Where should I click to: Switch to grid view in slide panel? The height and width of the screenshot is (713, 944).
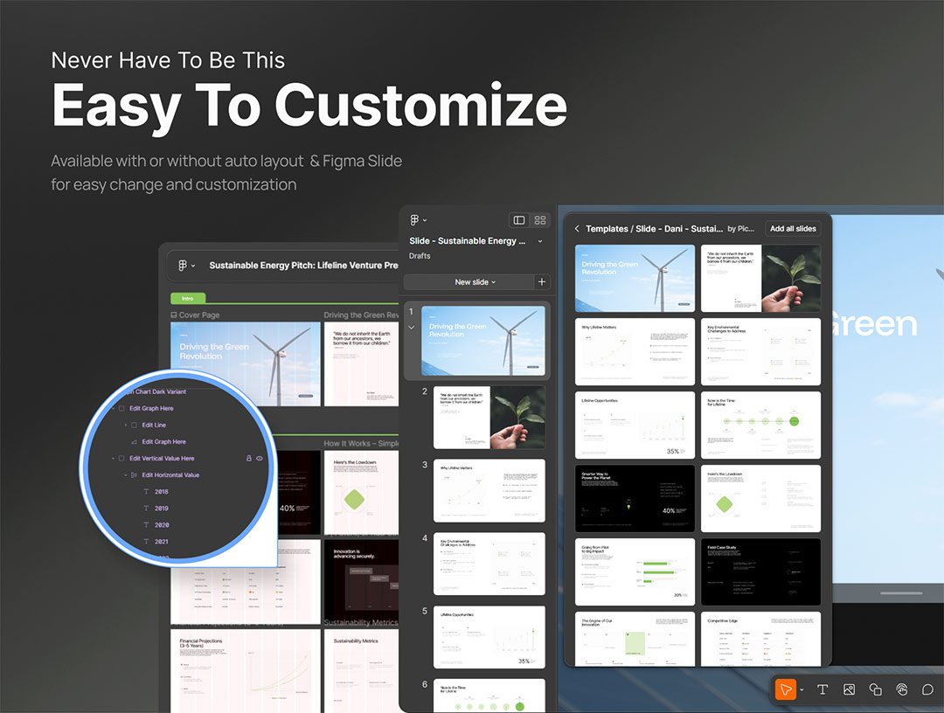[x=540, y=220]
